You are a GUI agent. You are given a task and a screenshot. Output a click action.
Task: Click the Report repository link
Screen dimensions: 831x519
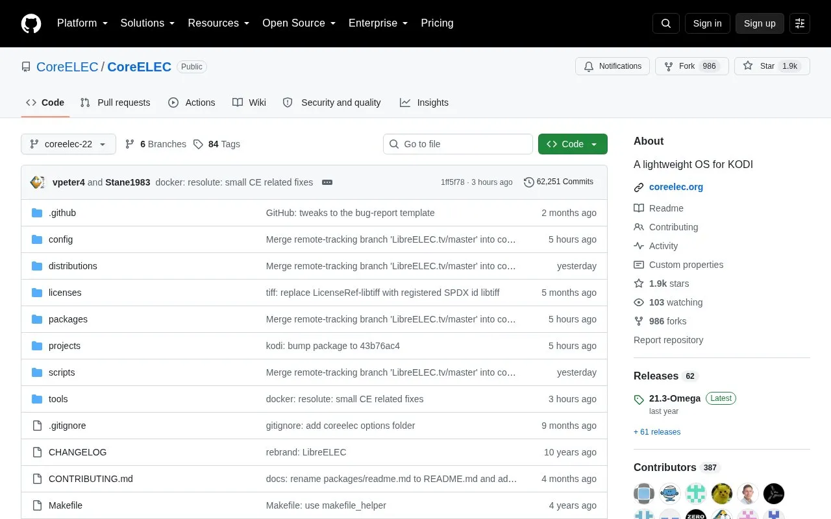click(668, 340)
